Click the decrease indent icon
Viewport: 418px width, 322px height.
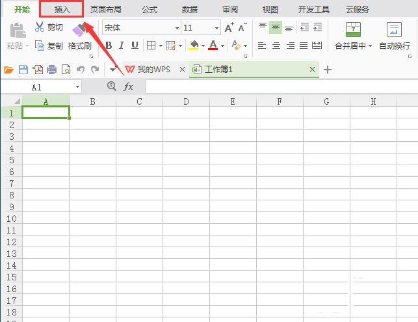coord(304,27)
